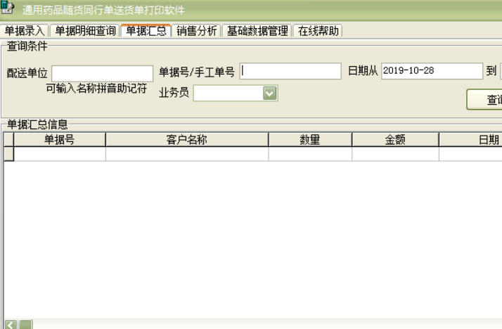
Task: Click the 金额 column header
Action: (x=394, y=139)
